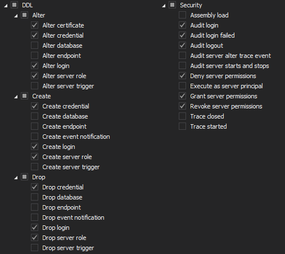Enable Assembly load auditing checkbox
The width and height of the screenshot is (285, 254).
click(x=182, y=15)
